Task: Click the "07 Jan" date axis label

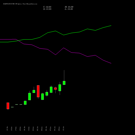Action: pyautogui.click(x=50, y=129)
